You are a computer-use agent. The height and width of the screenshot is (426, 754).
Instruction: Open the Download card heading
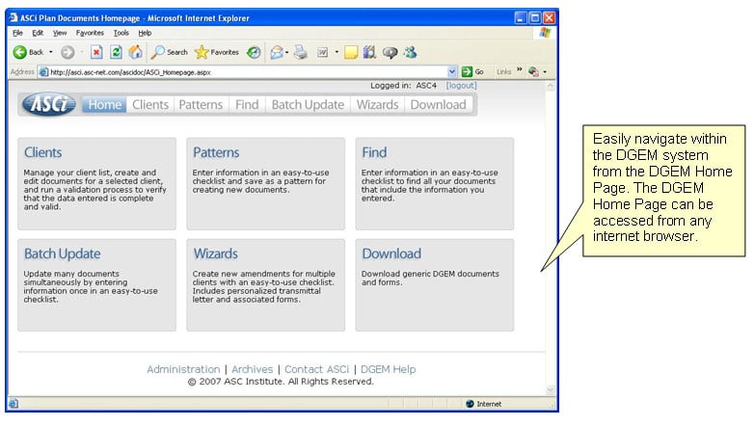391,253
